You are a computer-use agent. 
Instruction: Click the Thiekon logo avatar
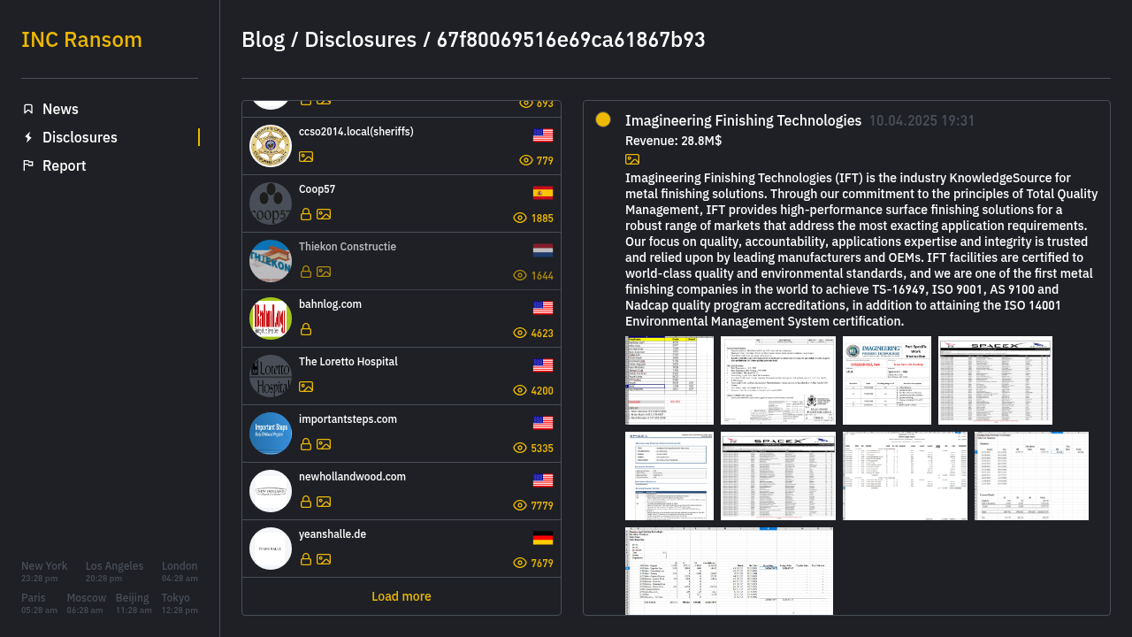(x=271, y=261)
